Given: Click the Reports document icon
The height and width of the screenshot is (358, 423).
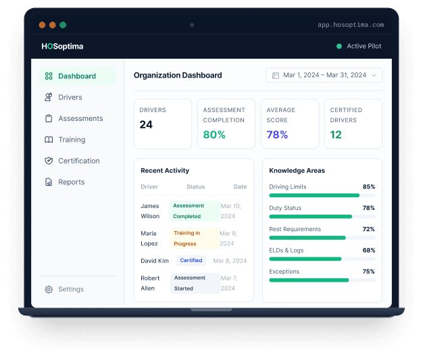Looking at the screenshot, I should click(49, 182).
